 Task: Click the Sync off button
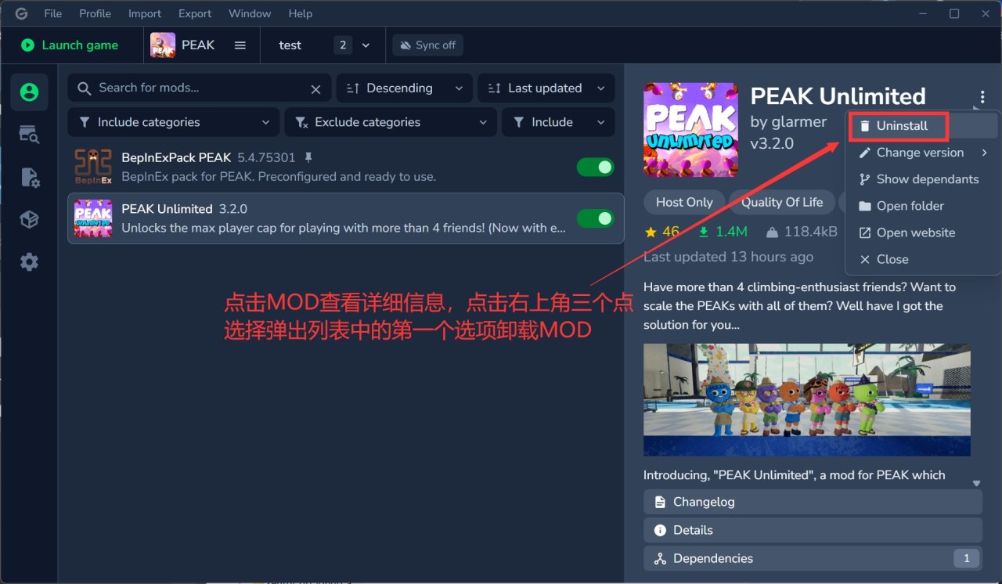427,45
